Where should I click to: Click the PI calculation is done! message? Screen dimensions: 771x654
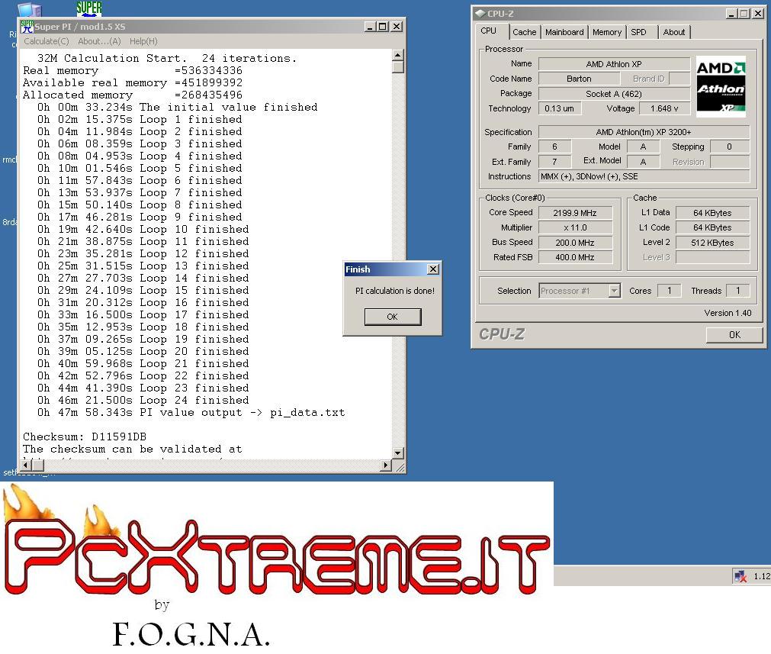(x=395, y=291)
